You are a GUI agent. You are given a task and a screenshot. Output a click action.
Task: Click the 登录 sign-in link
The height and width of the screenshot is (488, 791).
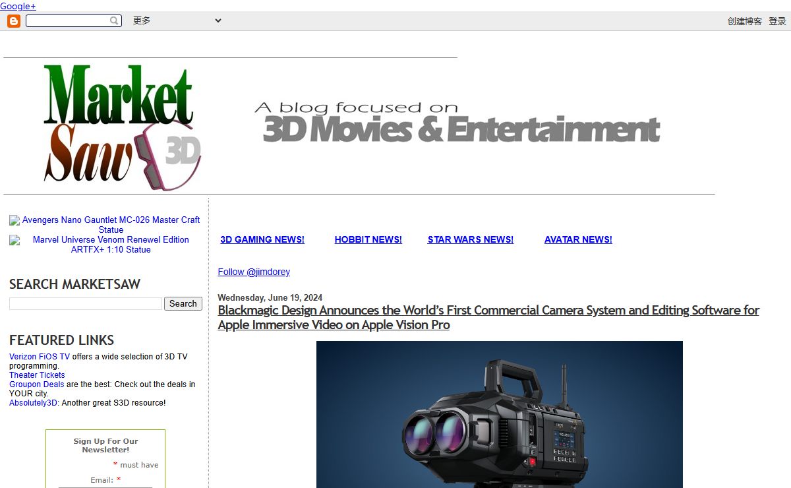pos(777,21)
